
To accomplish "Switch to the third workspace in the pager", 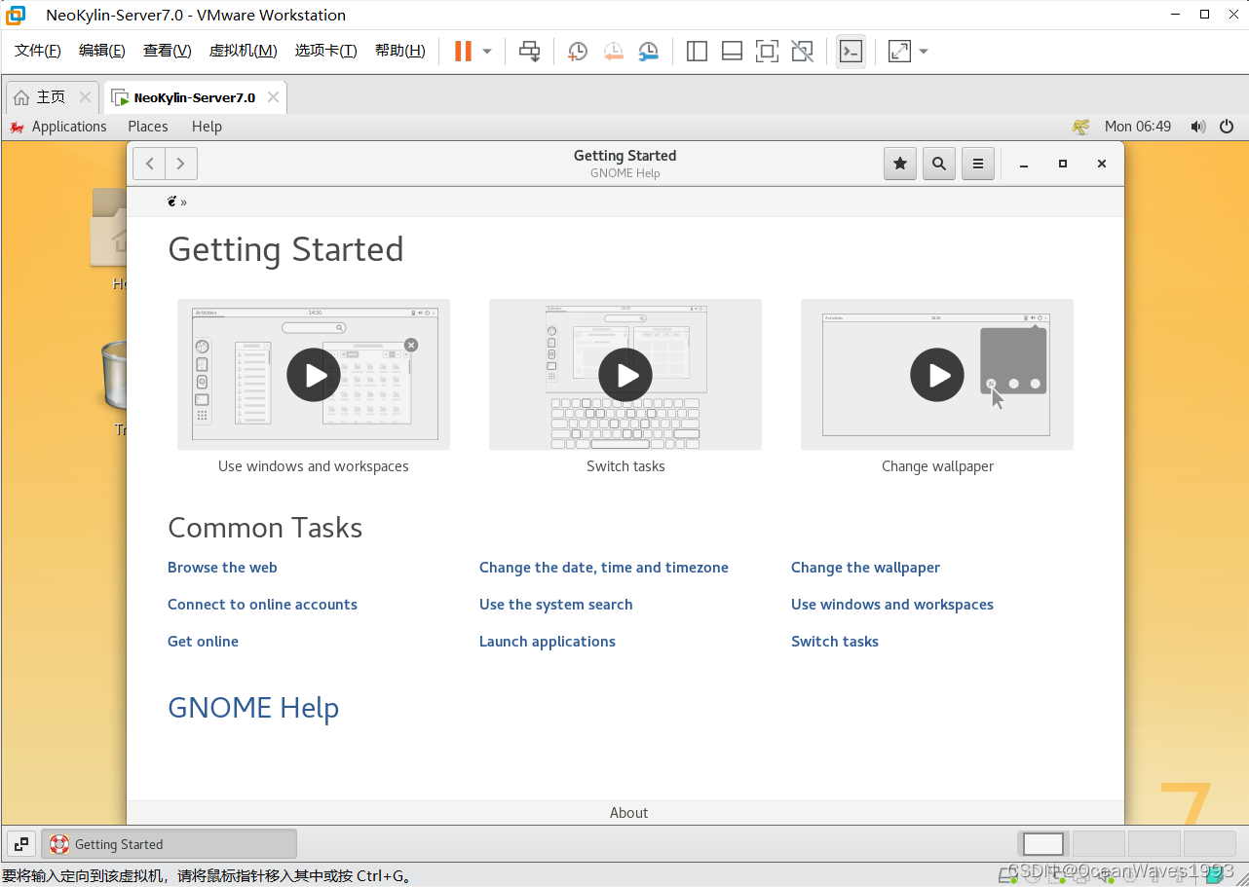I will point(1154,844).
